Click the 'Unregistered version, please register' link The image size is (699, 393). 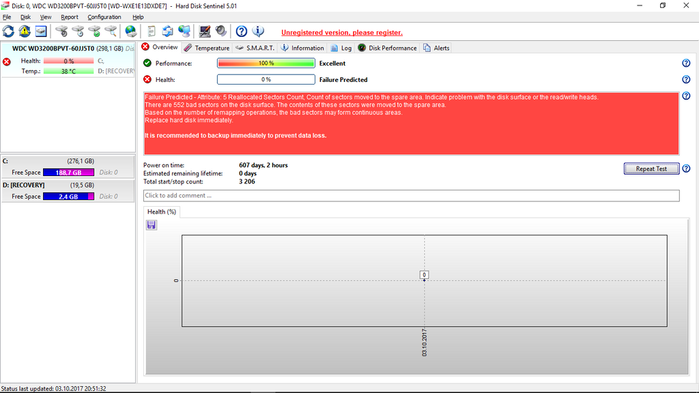pyautogui.click(x=342, y=33)
